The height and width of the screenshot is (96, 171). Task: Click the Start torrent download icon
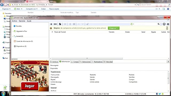click(70, 24)
